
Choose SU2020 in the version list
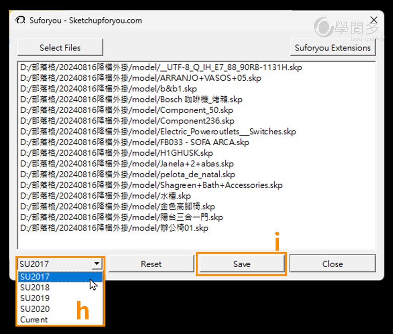pyautogui.click(x=60, y=309)
